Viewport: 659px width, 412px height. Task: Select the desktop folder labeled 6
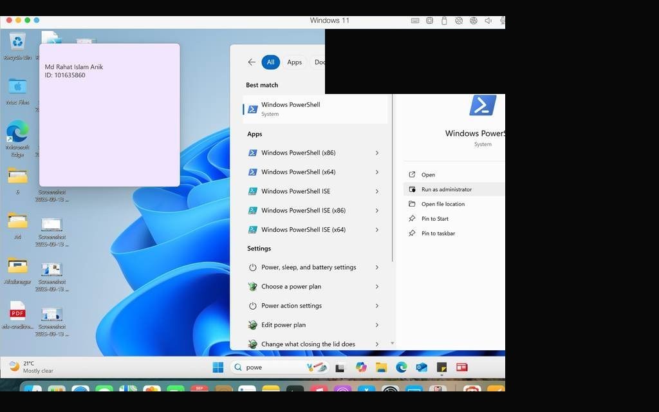[17, 181]
